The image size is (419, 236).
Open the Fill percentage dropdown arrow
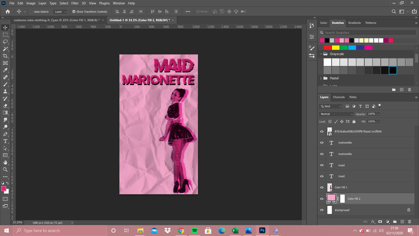coord(379,122)
